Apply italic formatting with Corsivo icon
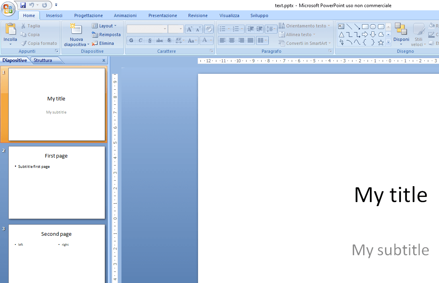Screen dimensions: 439x283 pyautogui.click(x=140, y=40)
